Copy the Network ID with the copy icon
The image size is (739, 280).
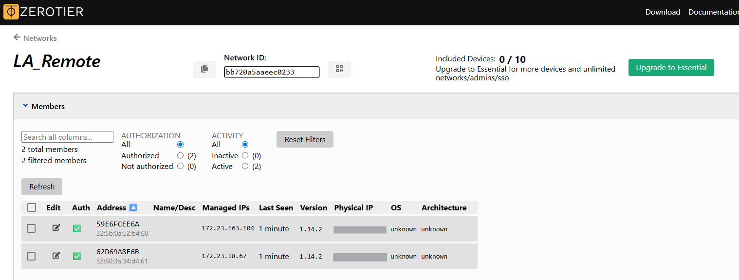(x=204, y=69)
